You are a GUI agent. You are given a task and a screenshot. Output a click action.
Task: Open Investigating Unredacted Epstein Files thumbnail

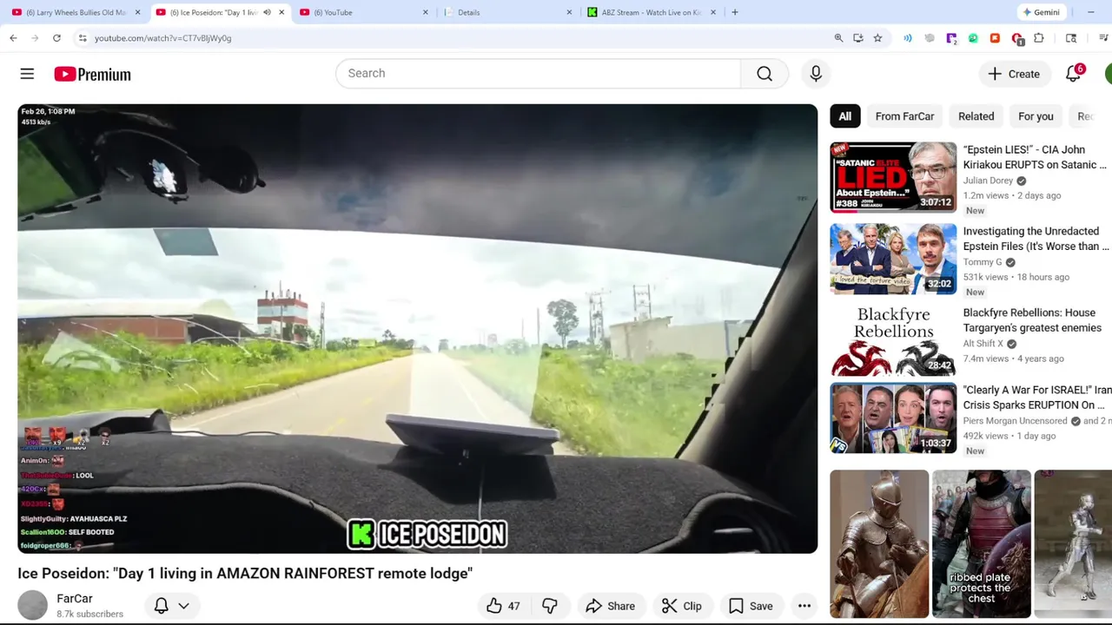(893, 259)
